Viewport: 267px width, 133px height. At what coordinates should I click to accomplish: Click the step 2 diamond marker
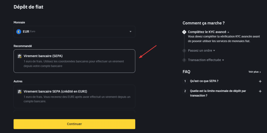click(x=184, y=51)
